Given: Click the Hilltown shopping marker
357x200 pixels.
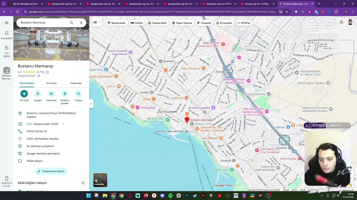Looking at the screenshot, I should pyautogui.click(x=288, y=127).
